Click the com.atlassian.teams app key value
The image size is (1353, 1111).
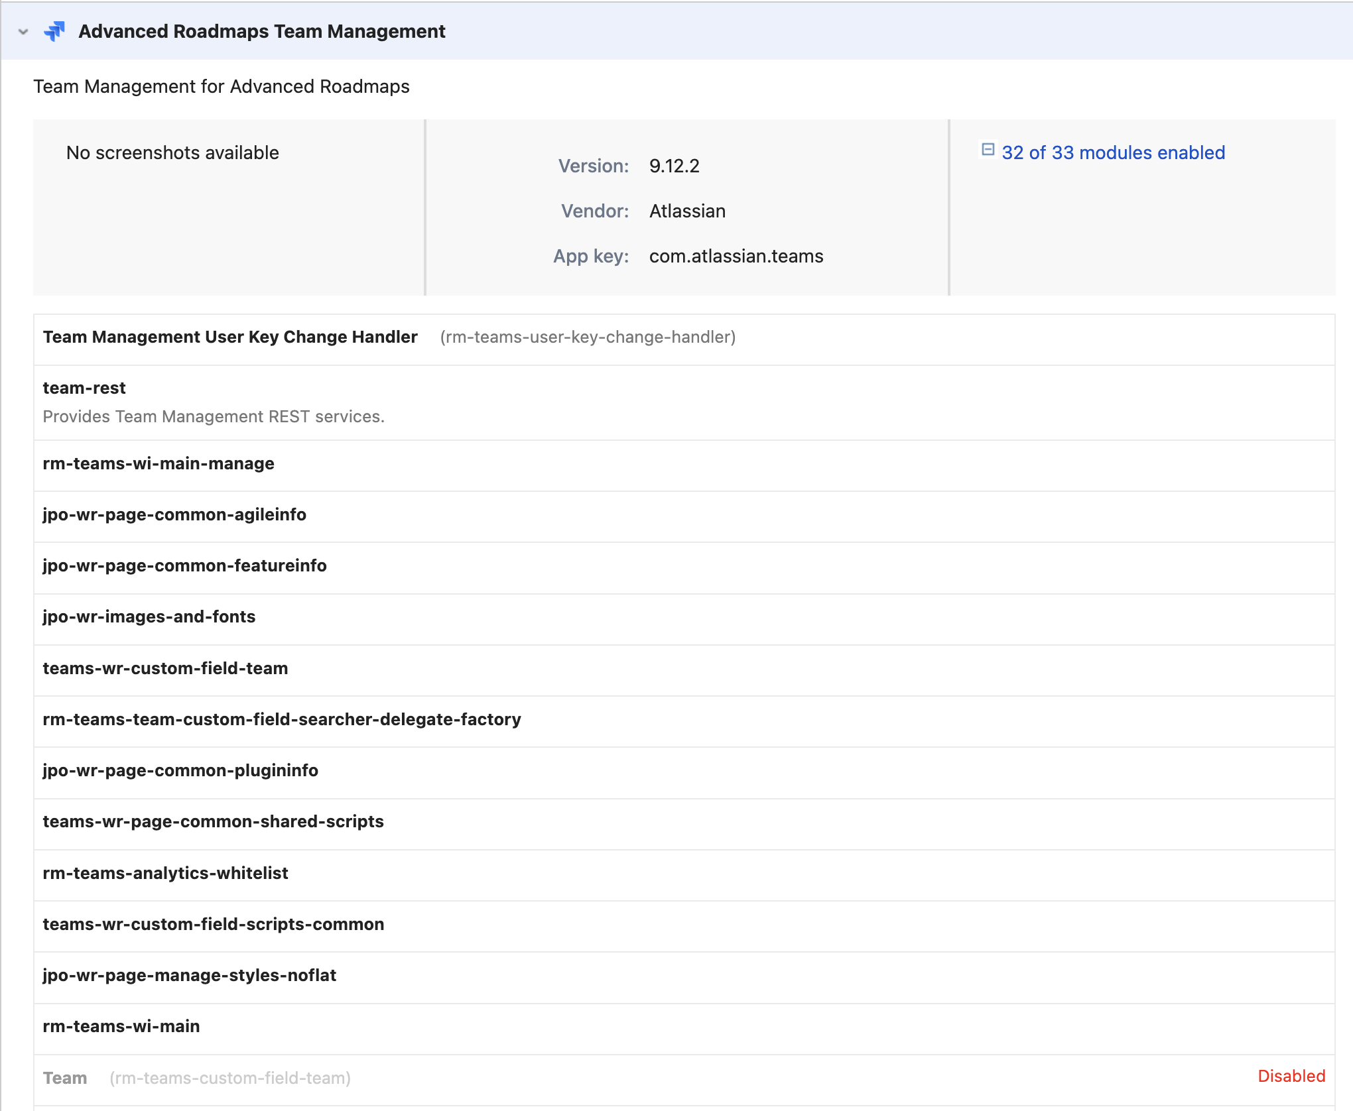736,256
